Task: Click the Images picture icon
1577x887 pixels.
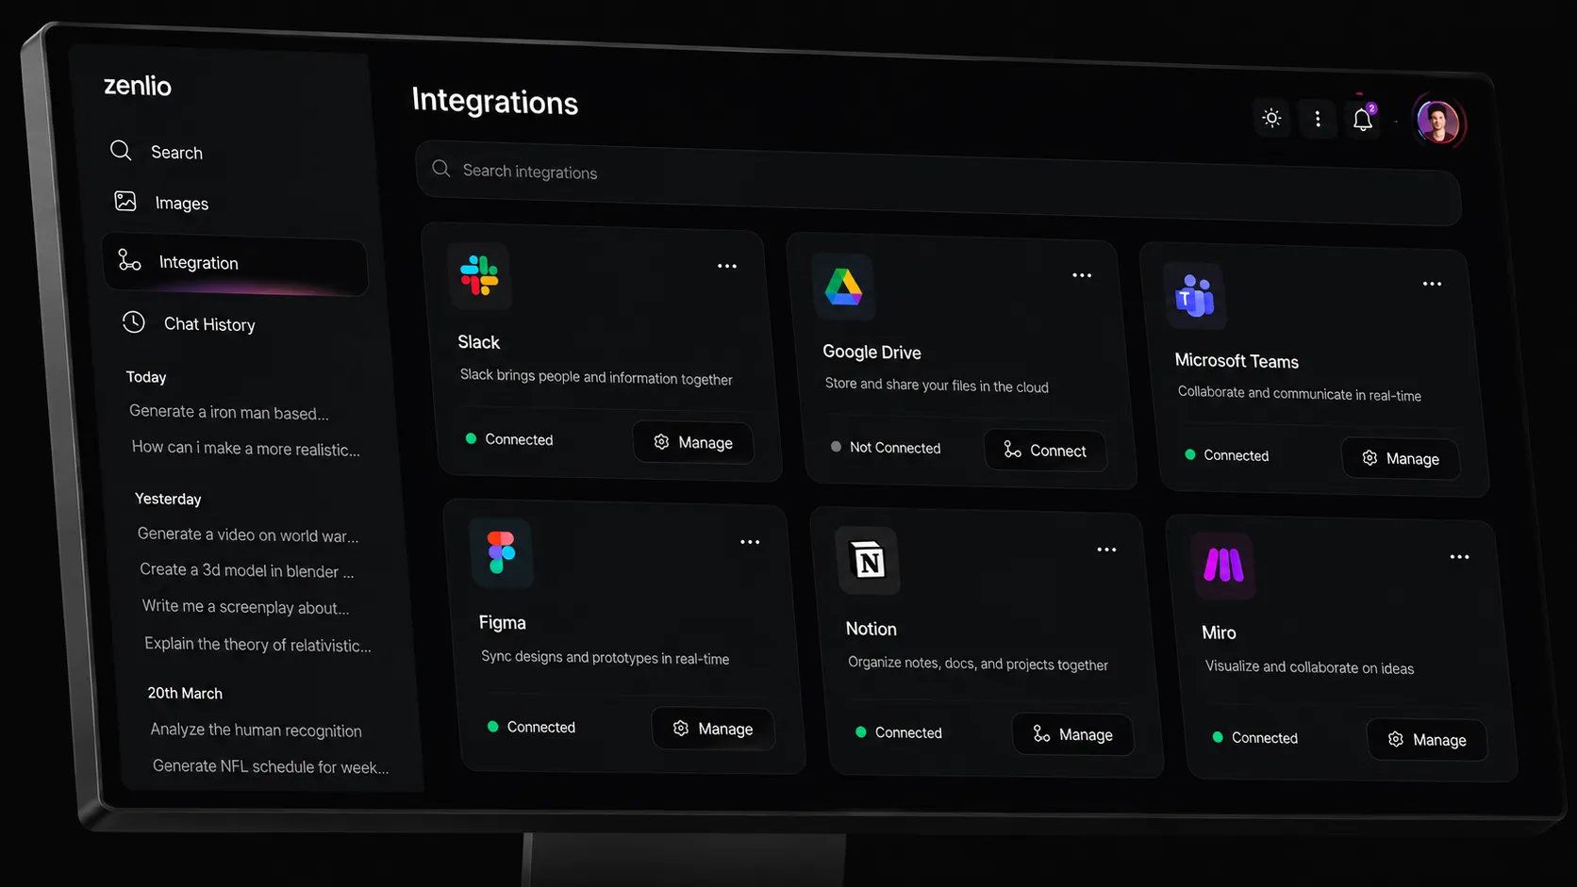Action: (125, 201)
